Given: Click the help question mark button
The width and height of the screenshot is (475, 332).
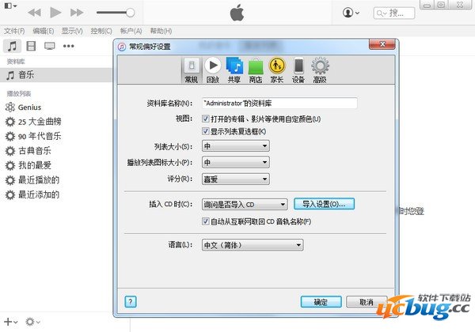Looking at the screenshot, I should pos(131,301).
